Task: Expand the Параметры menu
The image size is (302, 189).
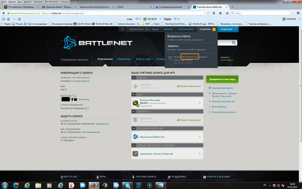Action: point(125,59)
